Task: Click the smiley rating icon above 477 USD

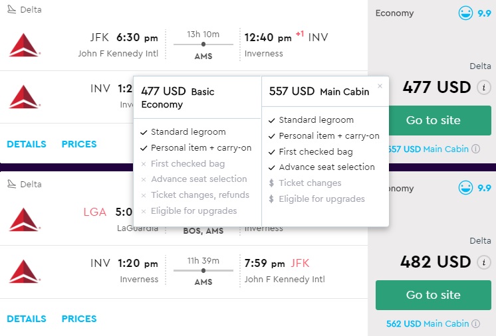Action: pos(465,13)
